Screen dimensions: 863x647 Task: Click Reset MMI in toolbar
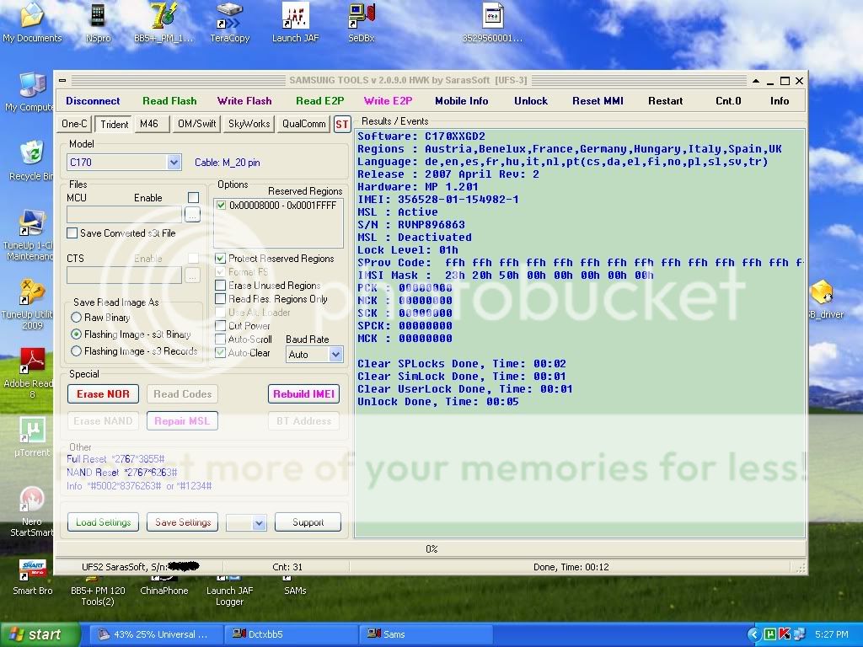(x=598, y=101)
